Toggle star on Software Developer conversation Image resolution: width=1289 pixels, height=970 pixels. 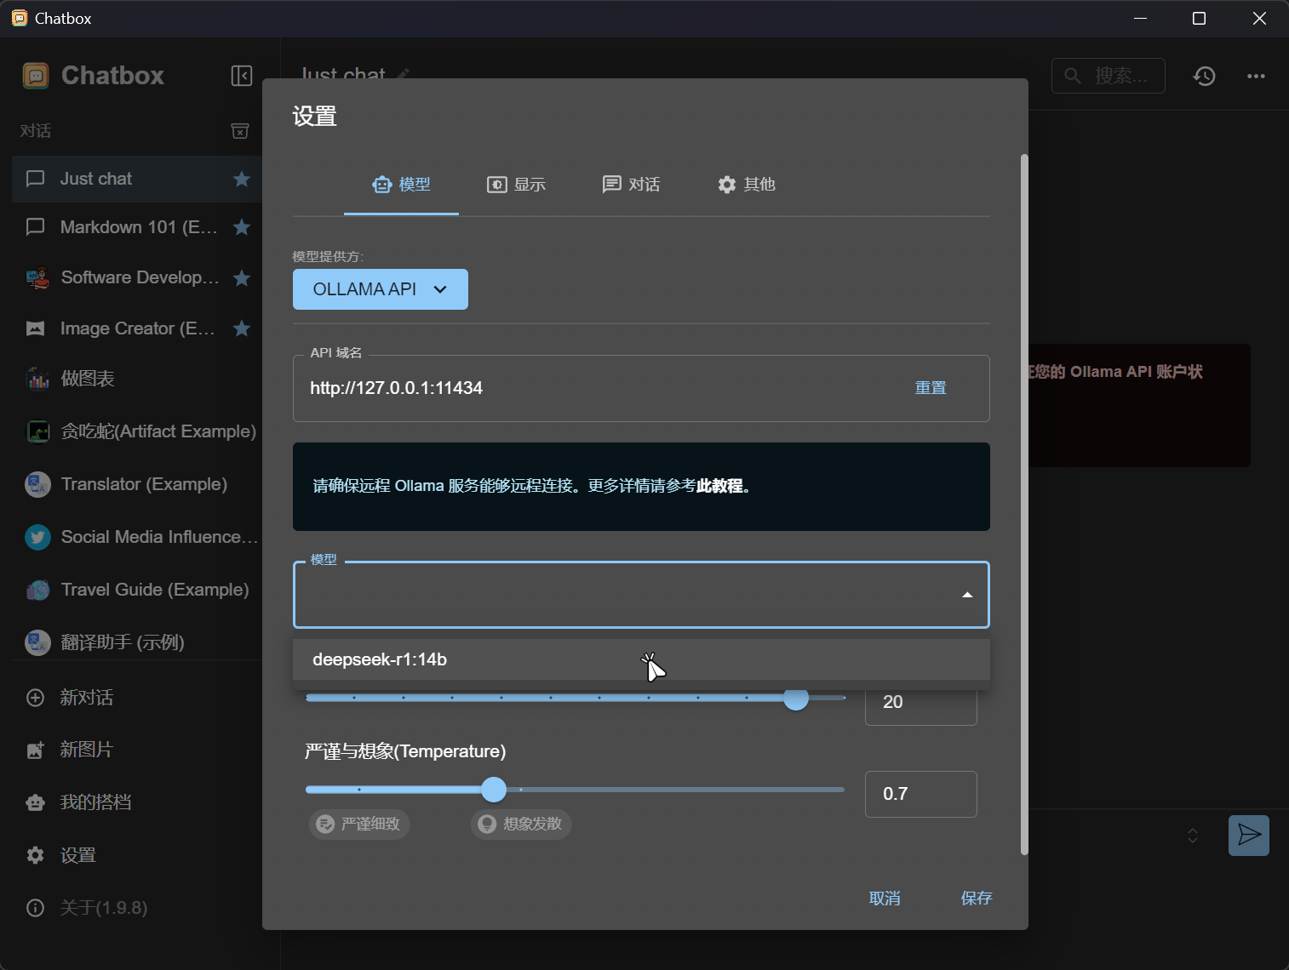tap(242, 278)
